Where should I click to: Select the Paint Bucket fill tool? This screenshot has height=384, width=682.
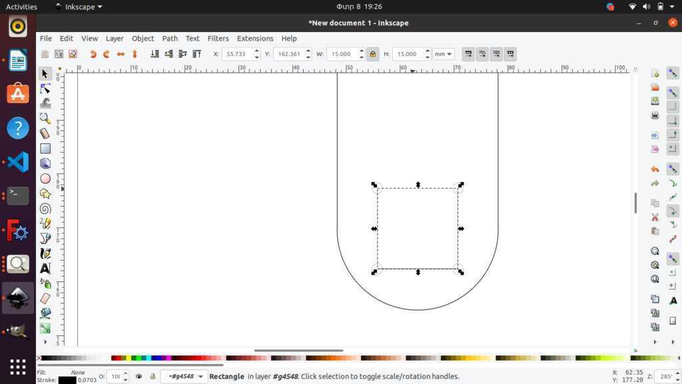tap(45, 313)
